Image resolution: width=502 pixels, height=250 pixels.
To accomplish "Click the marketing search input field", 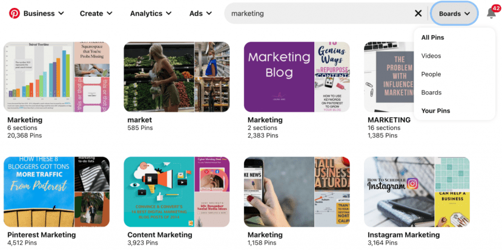I will (x=320, y=13).
